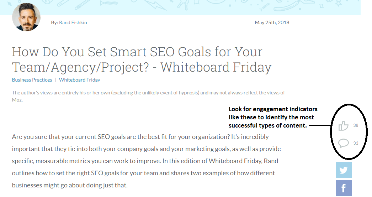Image resolution: width=372 pixels, height=197 pixels.
Task: Click the word 'Moz.' ending the disclaimer
Action: 17,100
